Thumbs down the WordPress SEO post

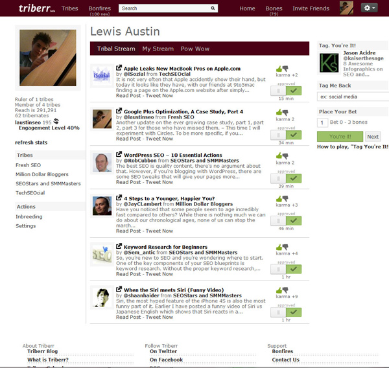(x=285, y=156)
